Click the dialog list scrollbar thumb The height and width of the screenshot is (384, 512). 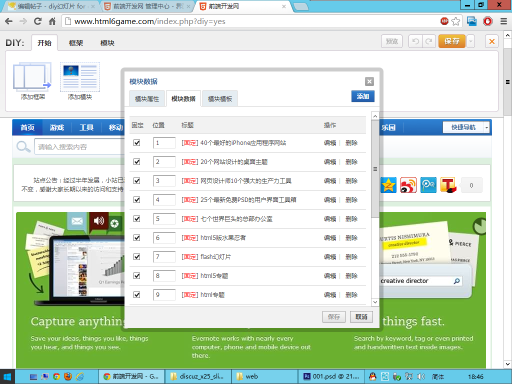point(375,169)
